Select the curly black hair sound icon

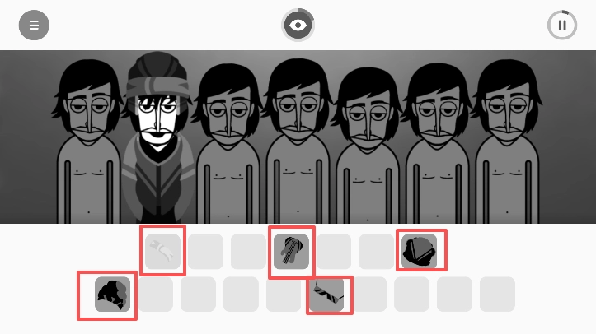pos(112,295)
